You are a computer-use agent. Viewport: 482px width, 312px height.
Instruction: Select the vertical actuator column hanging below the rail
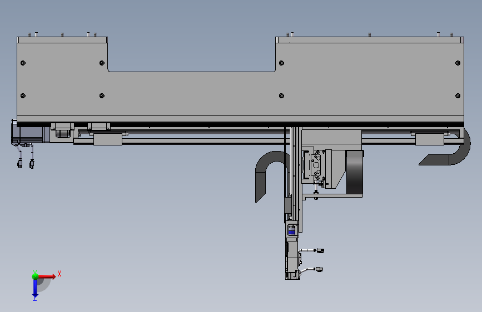tap(294, 203)
